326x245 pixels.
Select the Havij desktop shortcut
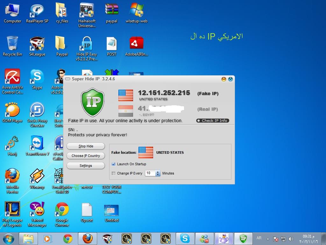point(12,146)
